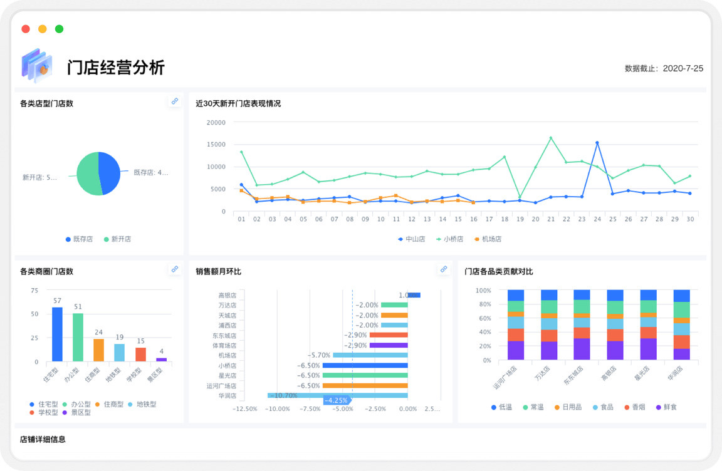Toggle 住宅型 legend in bar chart
This screenshot has width=722, height=471.
pyautogui.click(x=44, y=405)
